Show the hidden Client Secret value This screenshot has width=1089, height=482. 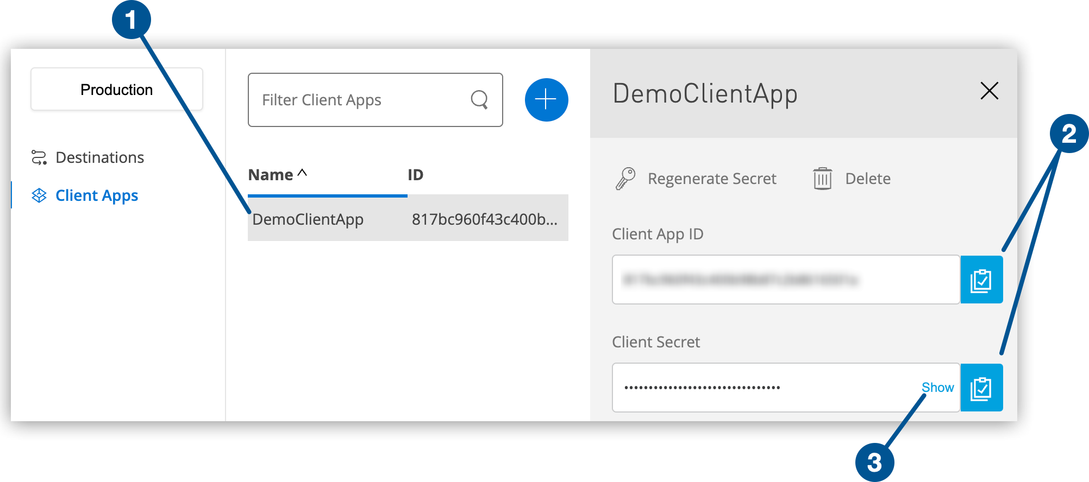click(x=937, y=388)
